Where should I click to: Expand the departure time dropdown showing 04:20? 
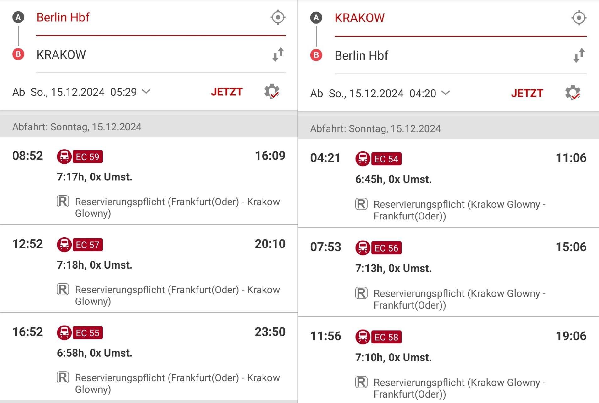coord(446,93)
